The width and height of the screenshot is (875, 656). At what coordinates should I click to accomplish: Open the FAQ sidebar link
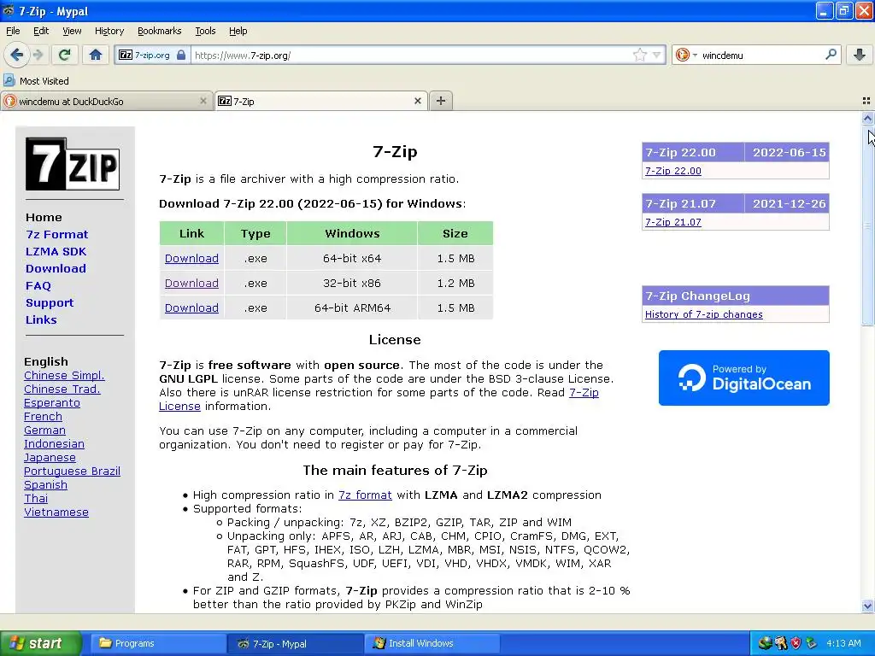(38, 285)
